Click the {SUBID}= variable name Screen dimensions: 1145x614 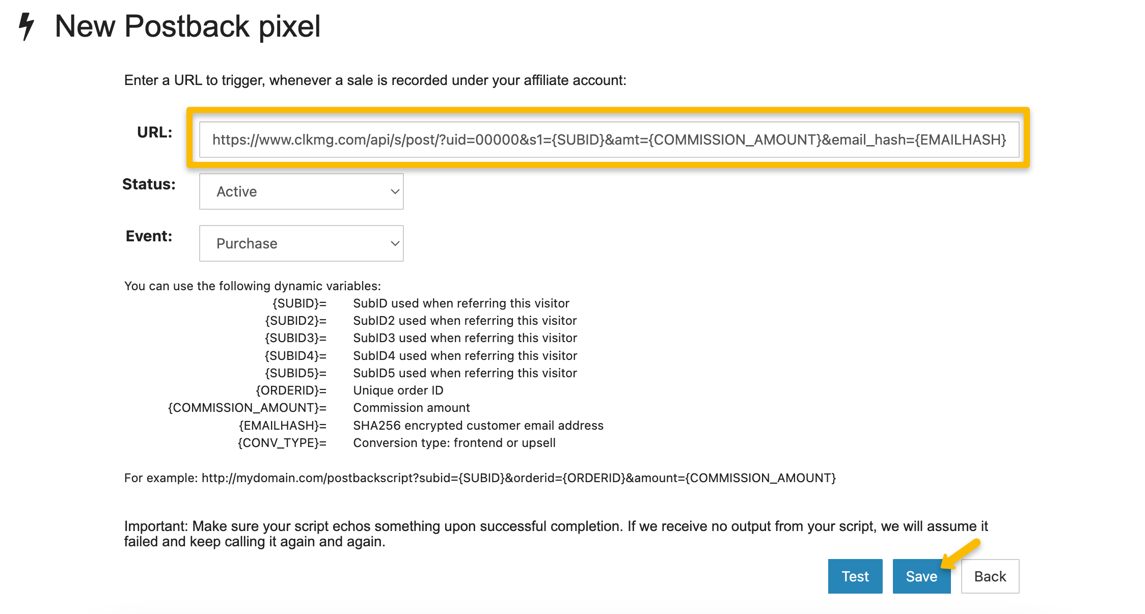tap(299, 303)
